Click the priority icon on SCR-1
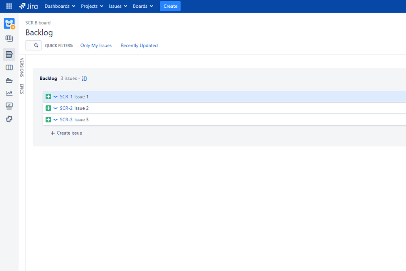 (55, 96)
